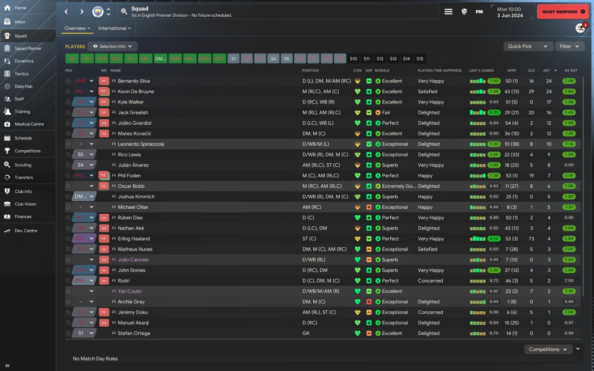Sort by the AV RAT column header

570,70
